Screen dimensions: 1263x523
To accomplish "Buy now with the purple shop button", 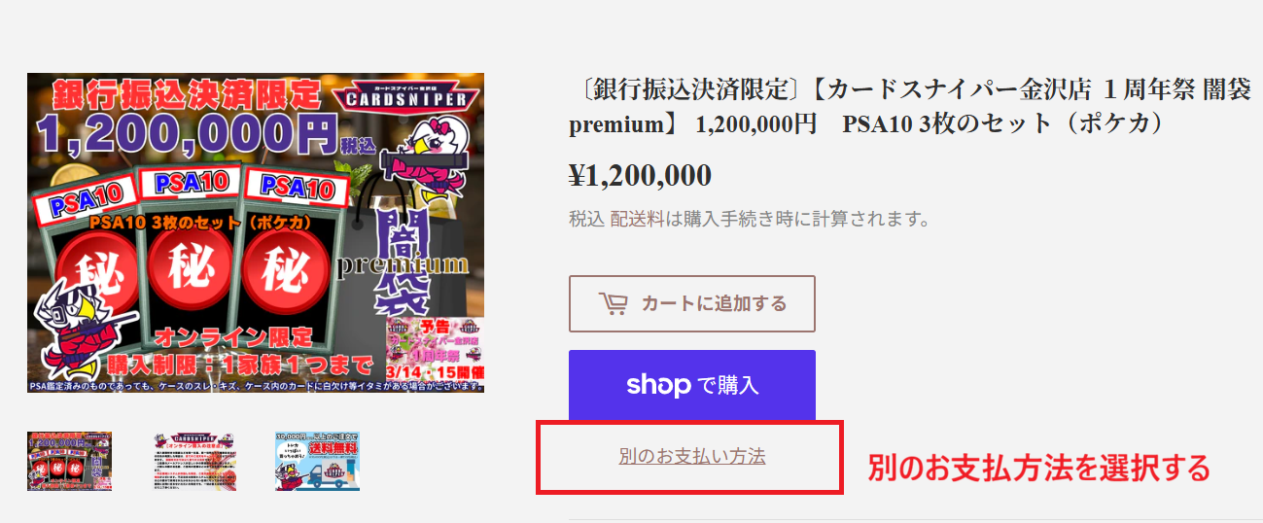I will (x=692, y=385).
